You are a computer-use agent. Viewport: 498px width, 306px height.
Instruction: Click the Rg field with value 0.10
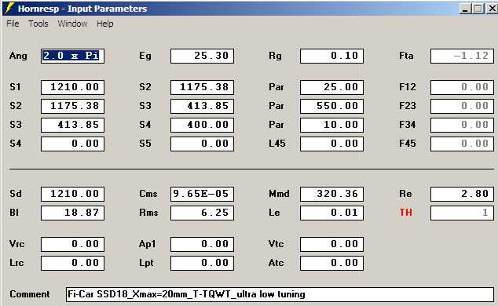coord(331,56)
